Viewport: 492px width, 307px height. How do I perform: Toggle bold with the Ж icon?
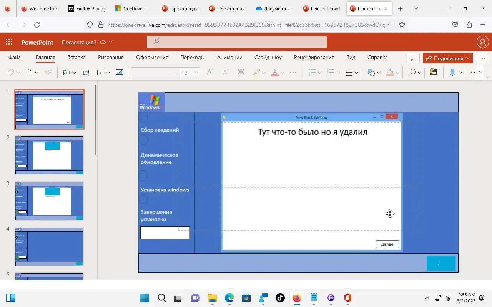point(241,72)
